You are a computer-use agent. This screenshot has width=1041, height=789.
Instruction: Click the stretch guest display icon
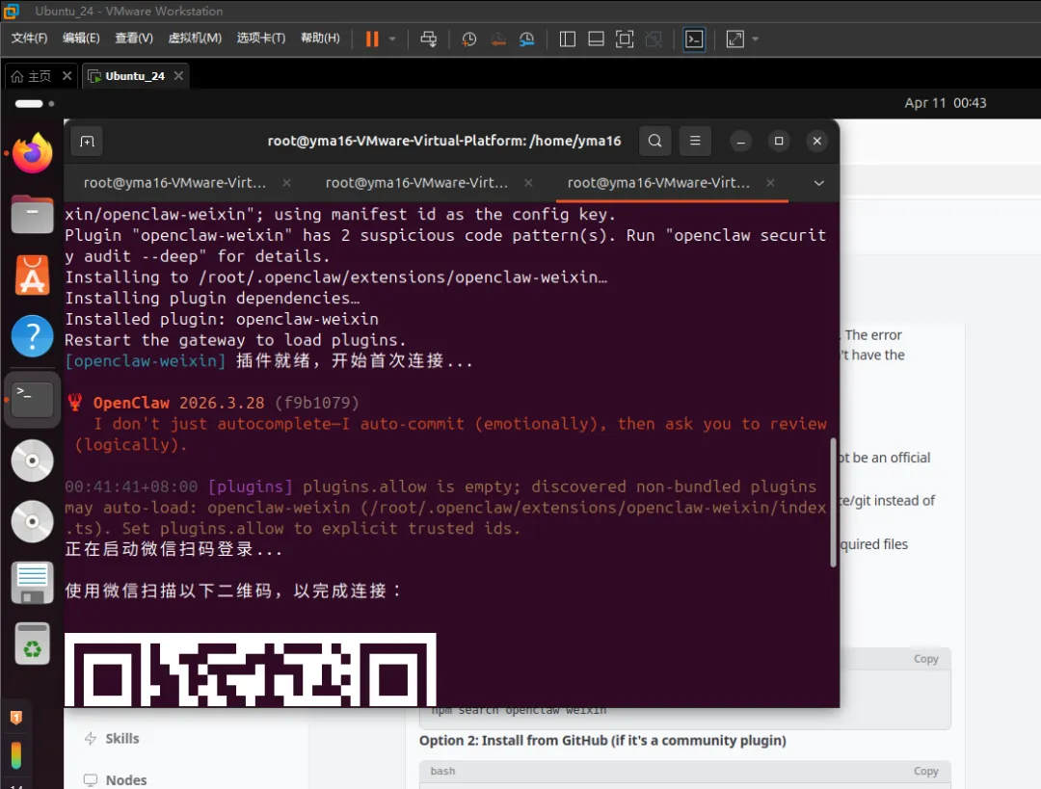[x=734, y=39]
